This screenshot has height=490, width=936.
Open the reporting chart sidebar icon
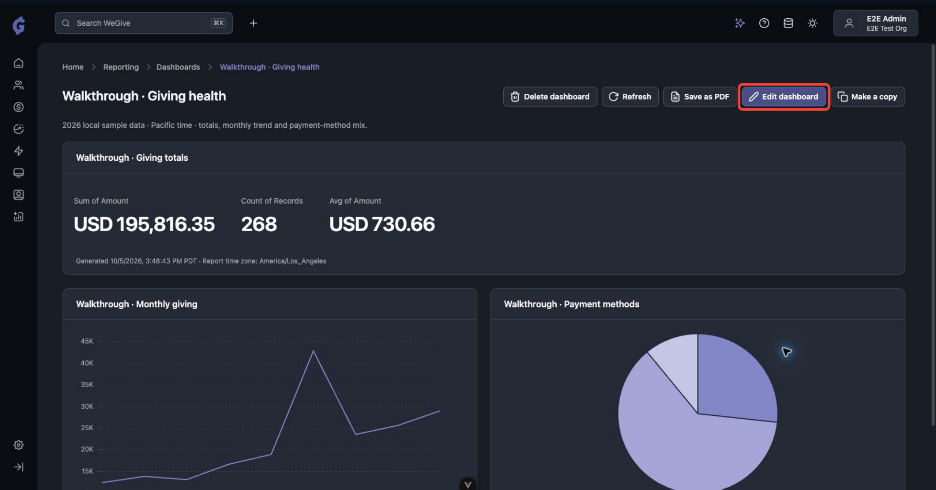coord(19,217)
